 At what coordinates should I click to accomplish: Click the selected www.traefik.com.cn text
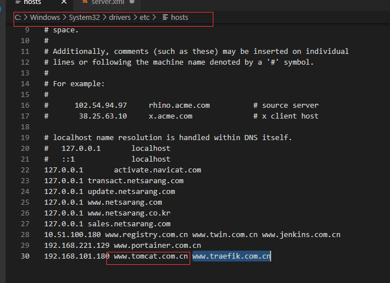click(x=232, y=256)
